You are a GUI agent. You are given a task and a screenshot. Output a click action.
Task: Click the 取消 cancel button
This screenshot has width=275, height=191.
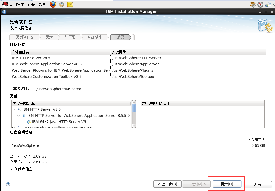coord(258,184)
